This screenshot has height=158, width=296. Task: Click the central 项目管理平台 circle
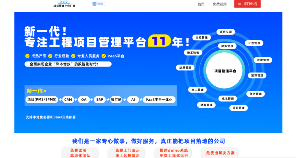[225, 71]
